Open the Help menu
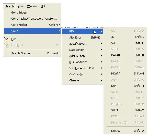This screenshot has width=160, height=136. click(x=44, y=6)
